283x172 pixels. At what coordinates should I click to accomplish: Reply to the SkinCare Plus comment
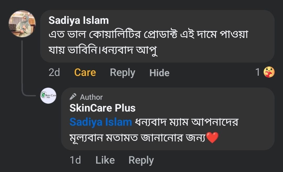pos(141,160)
